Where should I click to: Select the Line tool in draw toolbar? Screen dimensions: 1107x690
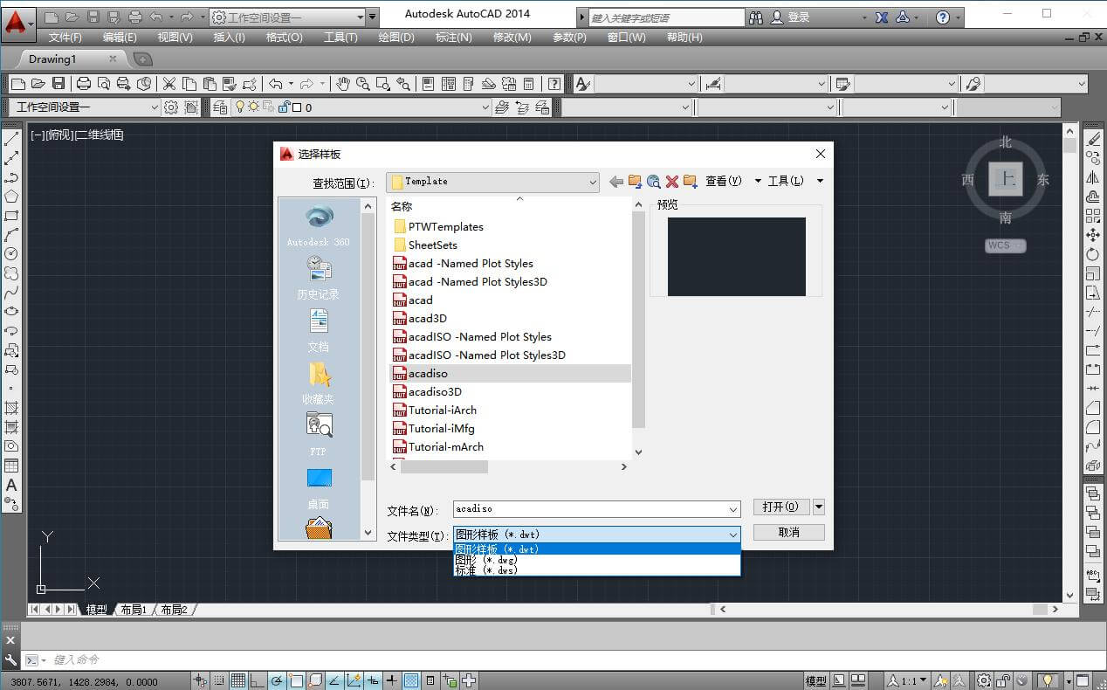pyautogui.click(x=11, y=139)
